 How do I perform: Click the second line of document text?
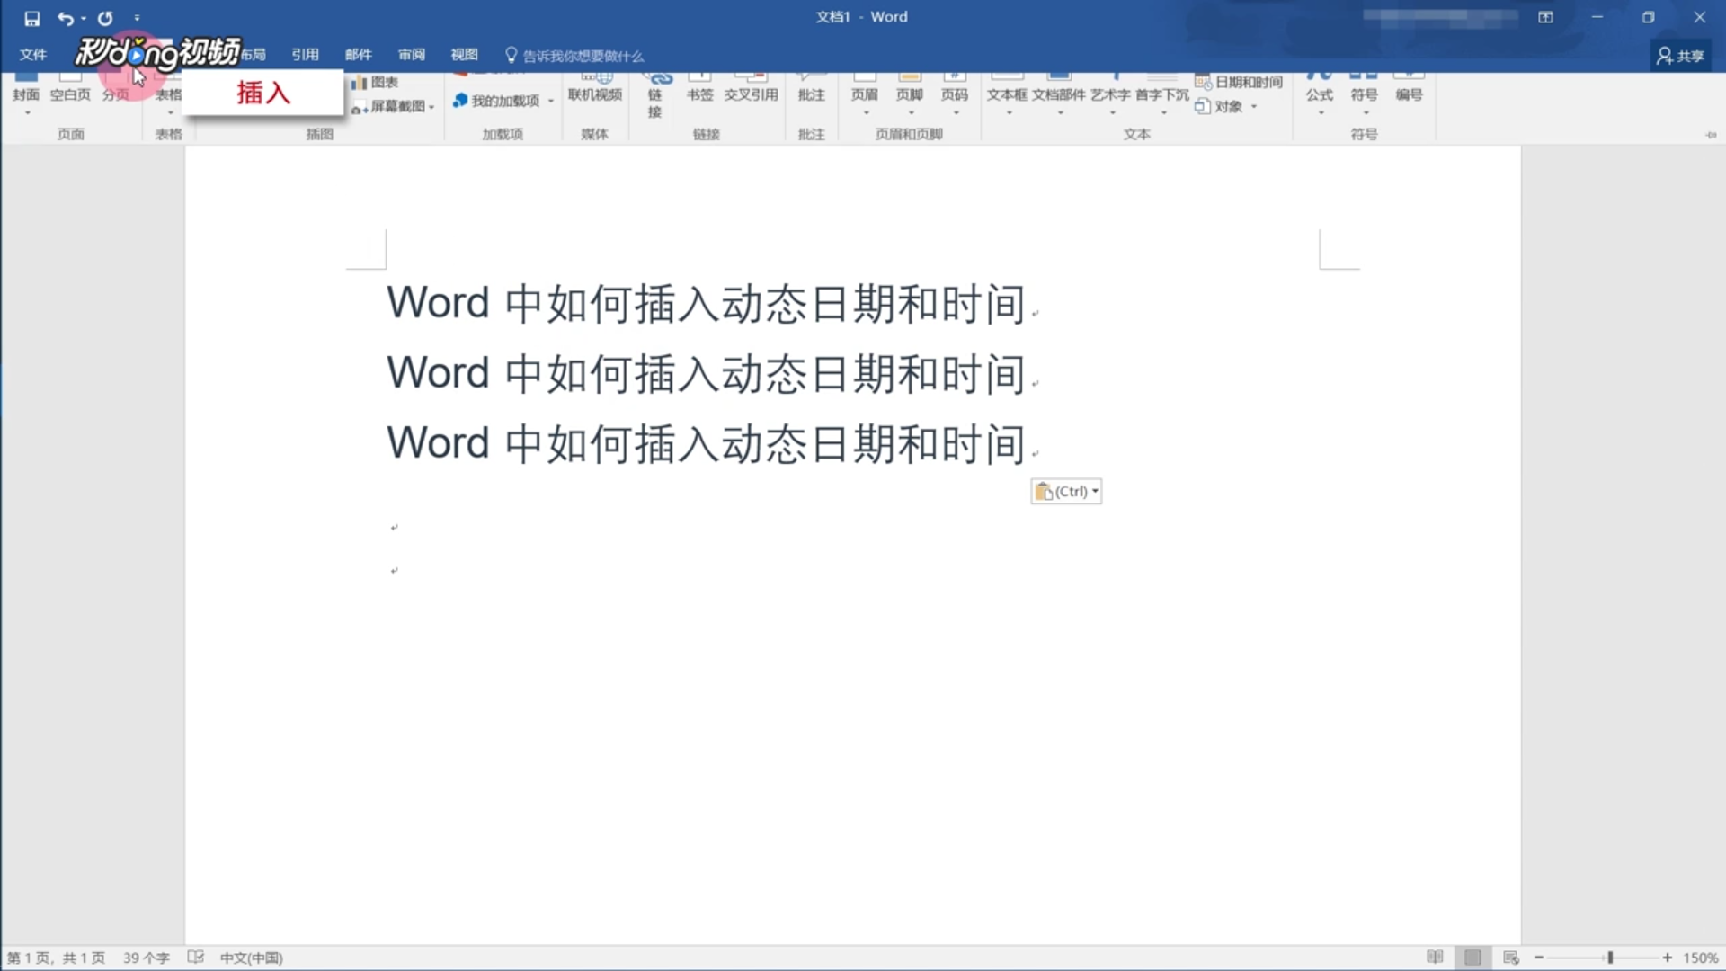tap(707, 373)
